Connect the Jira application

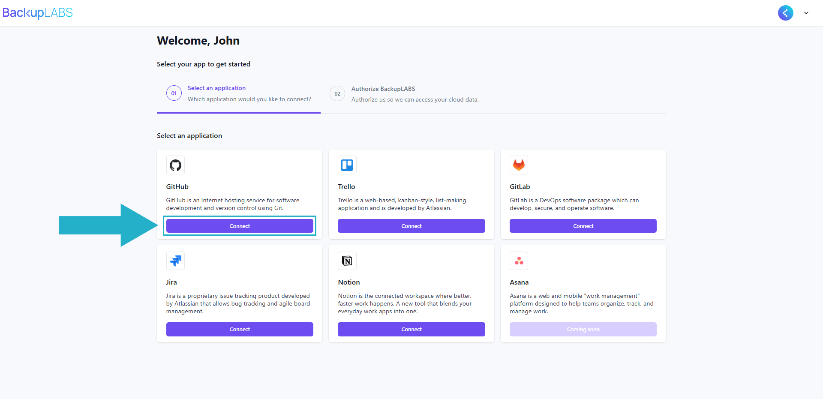(240, 329)
